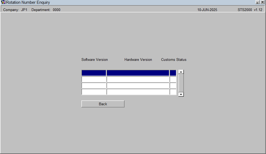This screenshot has width=266, height=154.
Task: Select the highlighted first row Hardware Version cell
Action: pos(138,73)
